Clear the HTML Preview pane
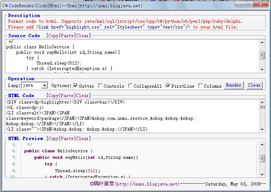This screenshot has height=192, width=271. click(83, 139)
